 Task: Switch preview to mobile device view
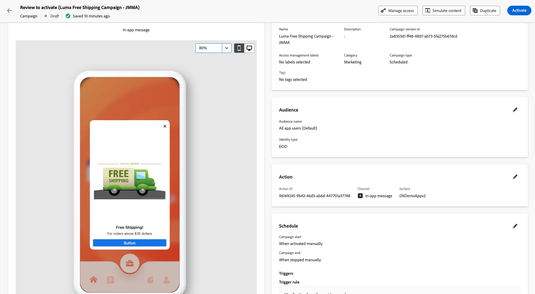[x=239, y=48]
